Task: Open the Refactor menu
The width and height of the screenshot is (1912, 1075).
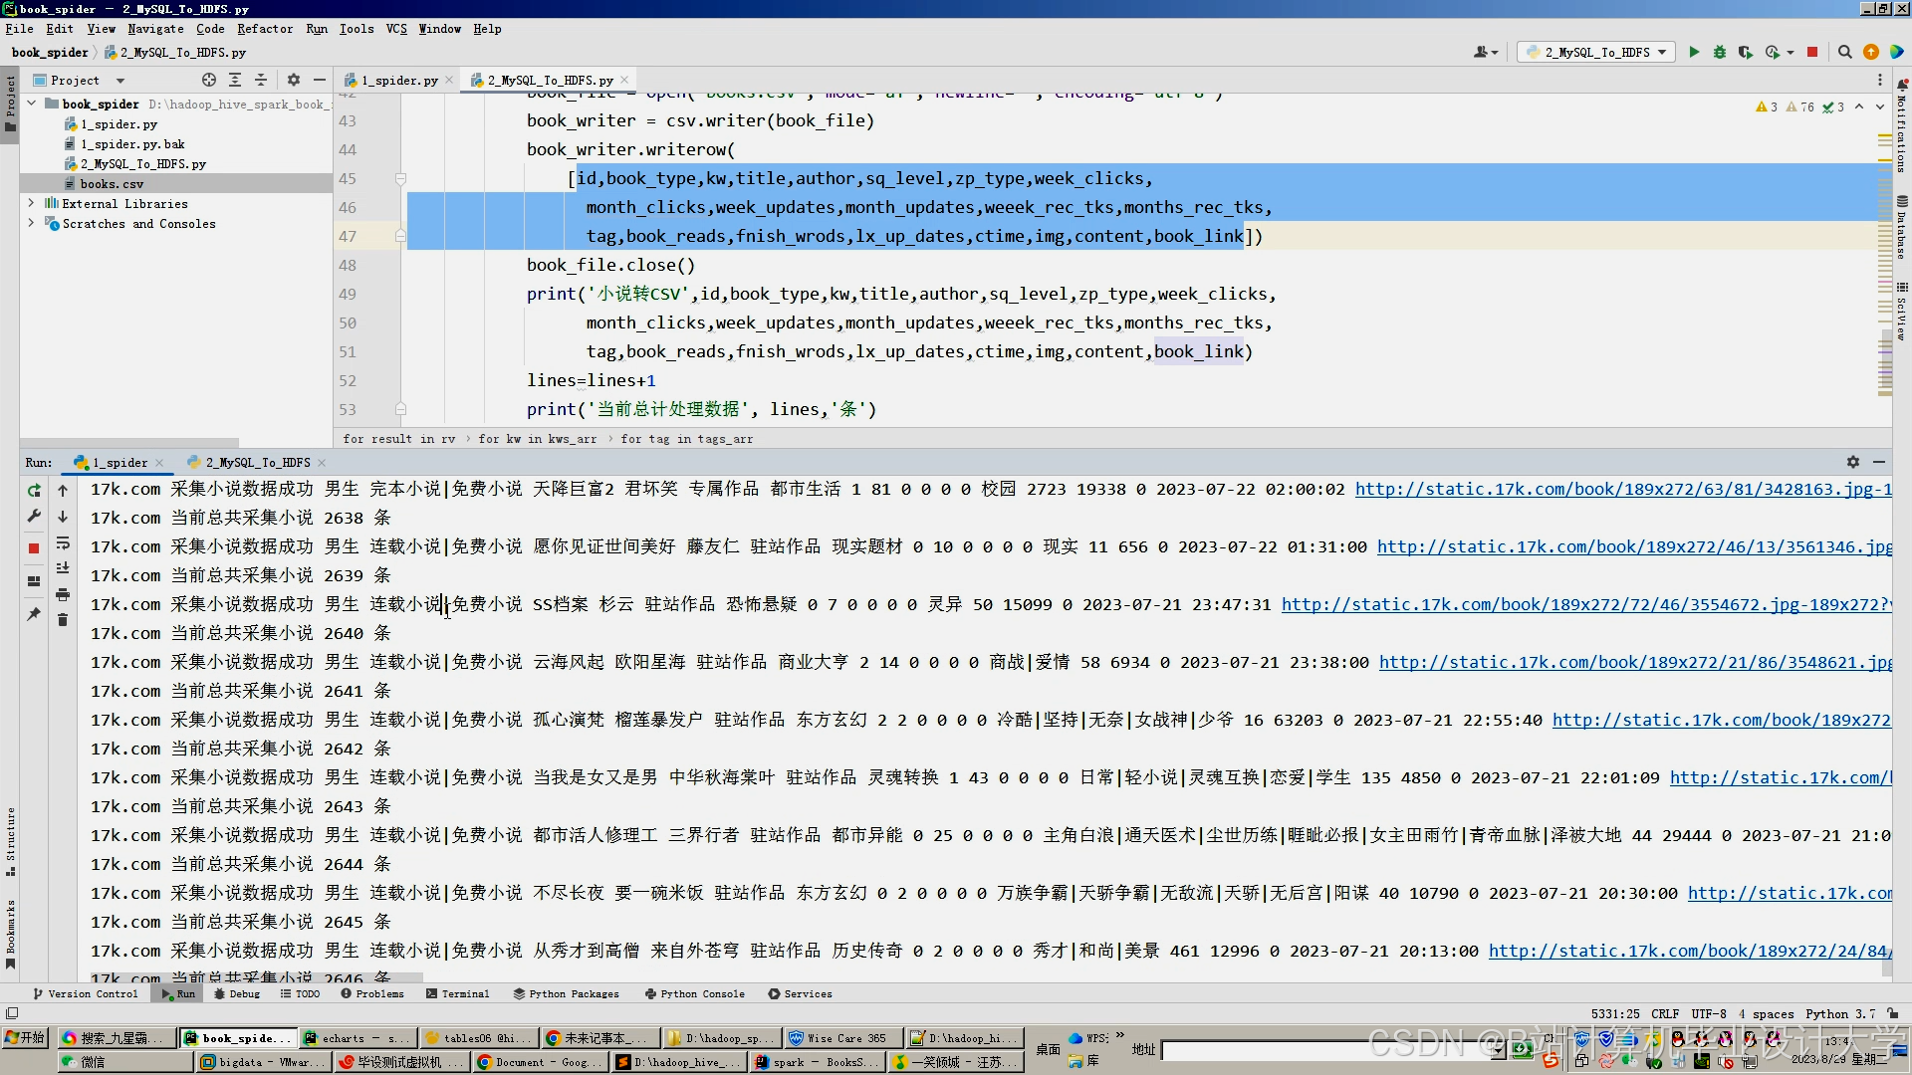Action: (265, 29)
